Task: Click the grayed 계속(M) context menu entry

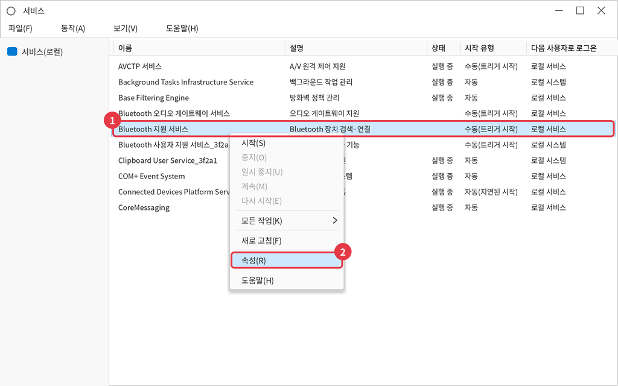Action: [287, 186]
